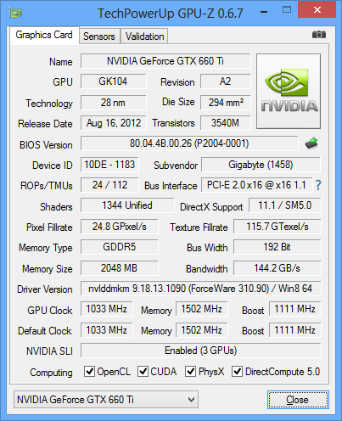
Task: Toggle the DirectCompute 5.0 checkbox
Action: coord(237,371)
